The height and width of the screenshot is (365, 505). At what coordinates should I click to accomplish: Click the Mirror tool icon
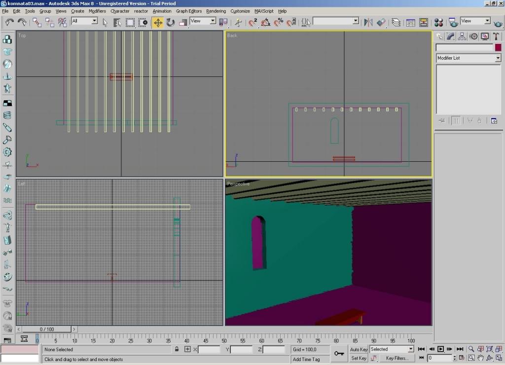(x=368, y=22)
